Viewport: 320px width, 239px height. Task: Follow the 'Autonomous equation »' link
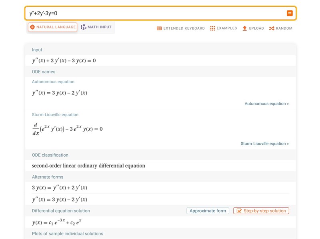point(266,104)
